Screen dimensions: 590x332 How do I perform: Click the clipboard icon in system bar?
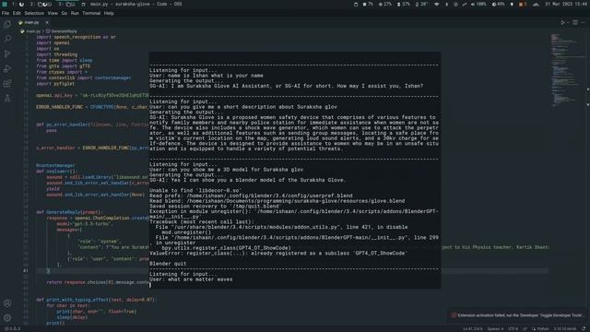tap(356, 4)
